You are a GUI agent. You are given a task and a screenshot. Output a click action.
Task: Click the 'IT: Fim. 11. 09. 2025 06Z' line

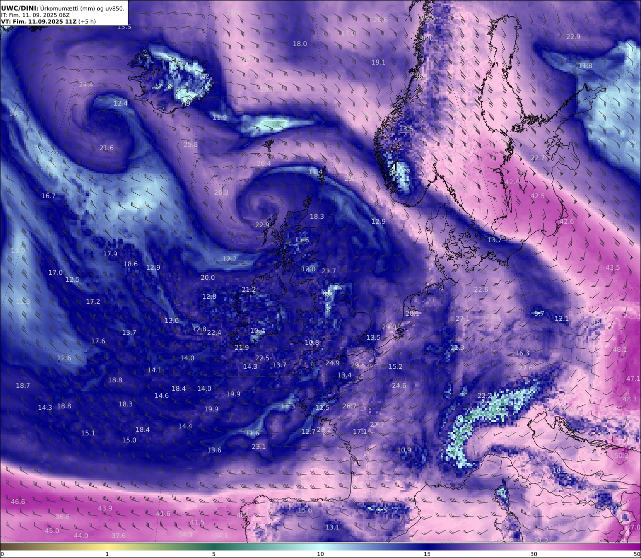(x=35, y=15)
